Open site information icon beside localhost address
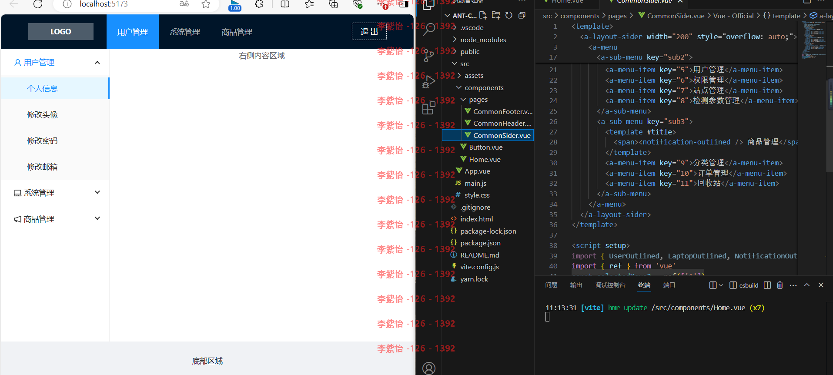The width and height of the screenshot is (833, 375). pos(67,4)
